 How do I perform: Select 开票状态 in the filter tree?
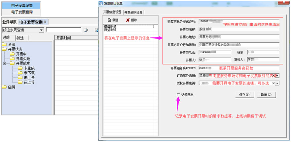[15, 49]
